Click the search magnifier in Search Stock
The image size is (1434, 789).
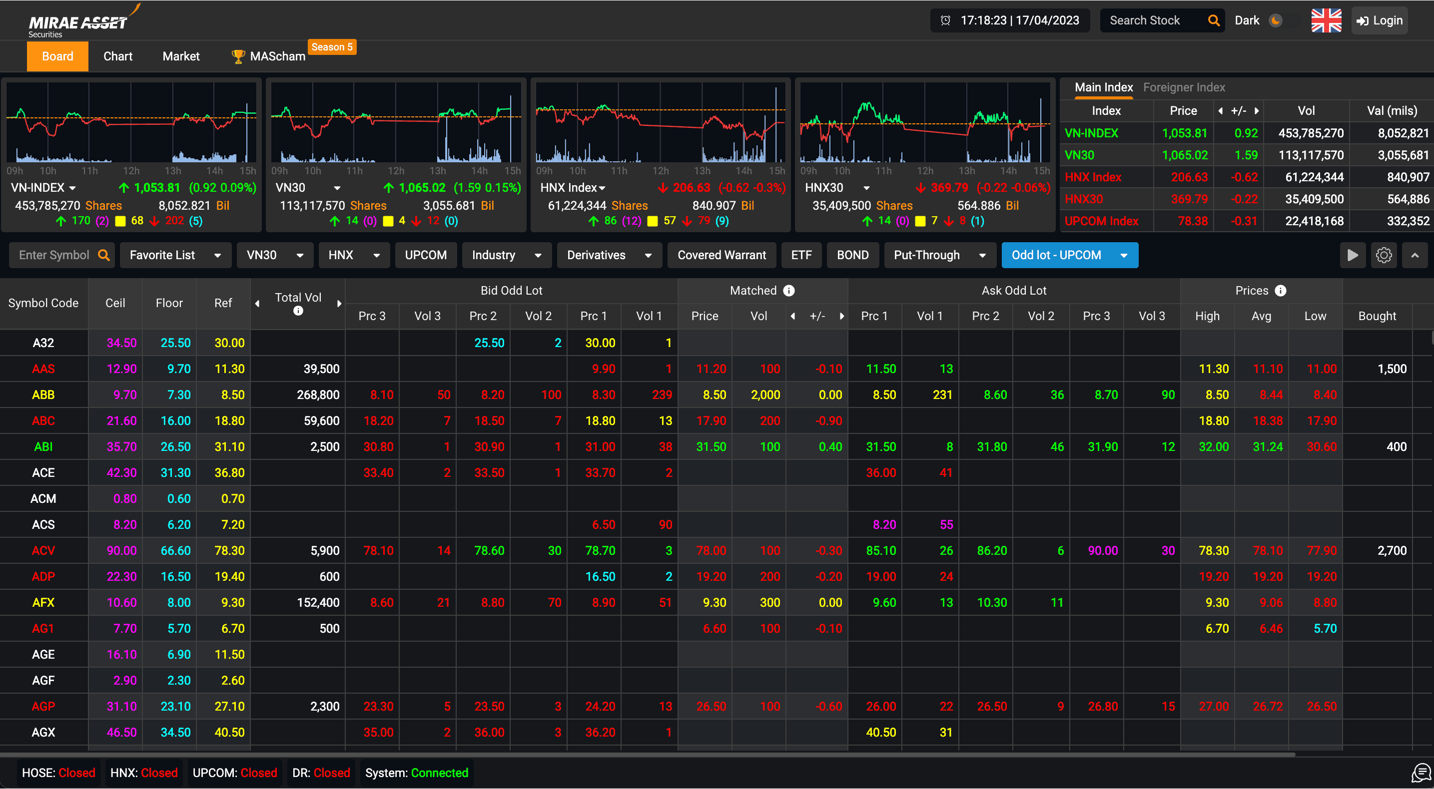tap(1214, 20)
